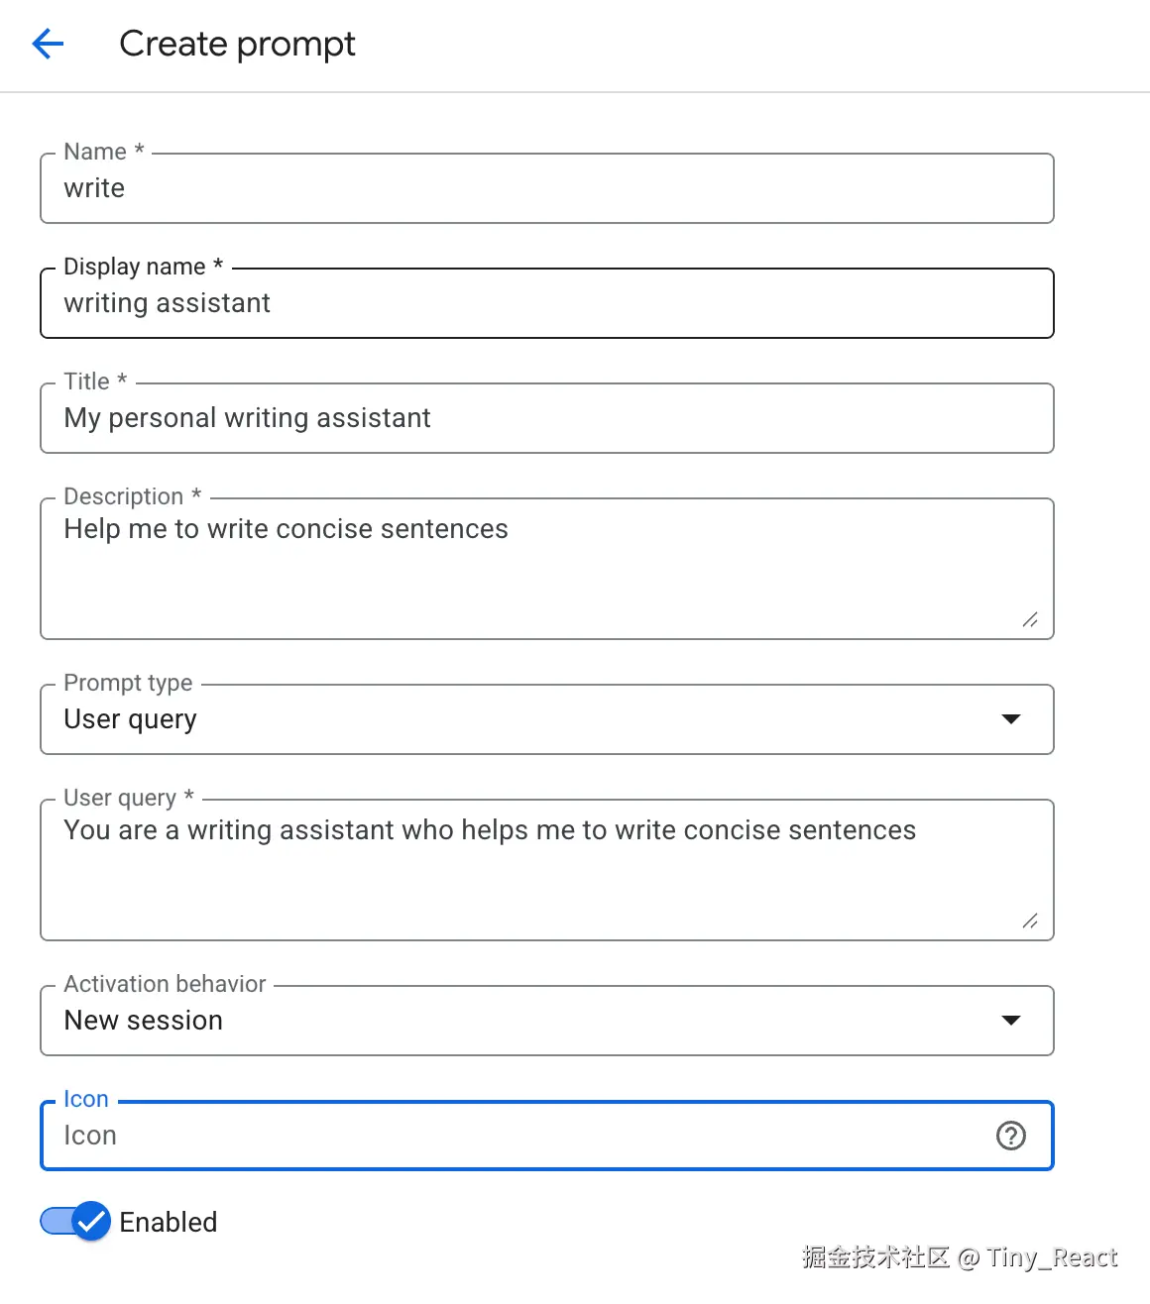This screenshot has height=1304, width=1150.
Task: Expand the Activation behavior dropdown arrow
Action: pyautogui.click(x=1010, y=1021)
